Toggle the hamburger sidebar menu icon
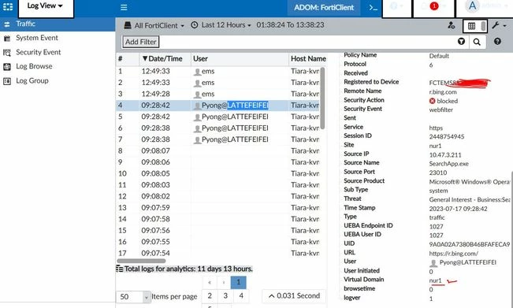This screenshot has height=308, width=513. [x=124, y=7]
